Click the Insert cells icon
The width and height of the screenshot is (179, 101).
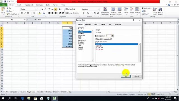coord(126,9)
